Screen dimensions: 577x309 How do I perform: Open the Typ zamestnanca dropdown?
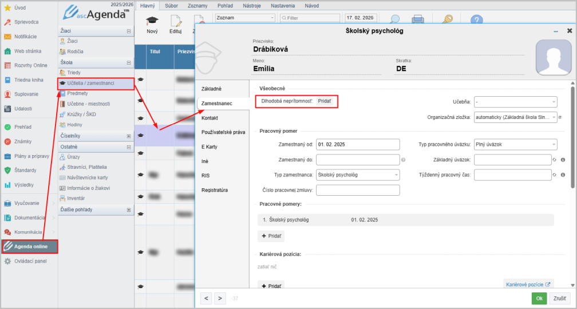point(358,175)
